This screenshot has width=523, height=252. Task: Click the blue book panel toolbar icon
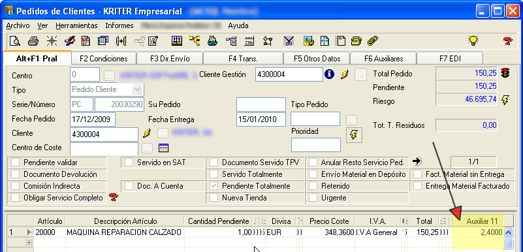pos(177,41)
